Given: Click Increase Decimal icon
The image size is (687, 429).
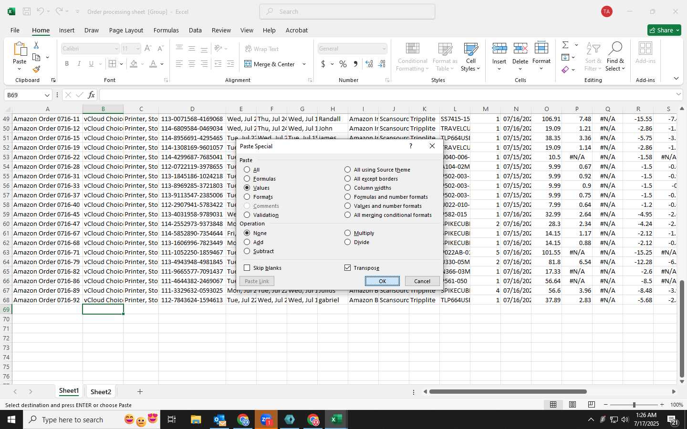Looking at the screenshot, I should click(x=369, y=64).
